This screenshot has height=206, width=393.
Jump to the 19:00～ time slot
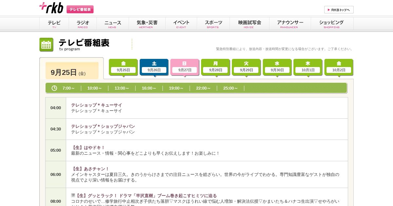(176, 88)
